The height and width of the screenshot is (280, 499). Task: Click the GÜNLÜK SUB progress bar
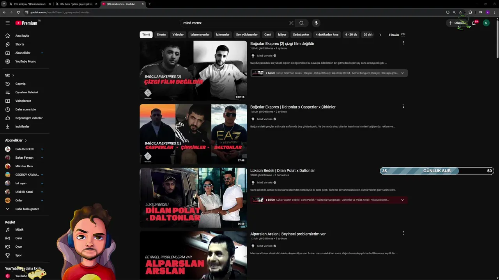(x=437, y=171)
